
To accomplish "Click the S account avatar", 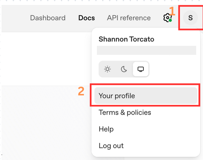I will (x=190, y=18).
